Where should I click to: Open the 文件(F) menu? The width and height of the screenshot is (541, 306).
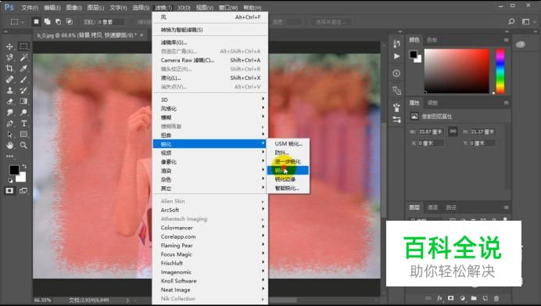pyautogui.click(x=30, y=7)
